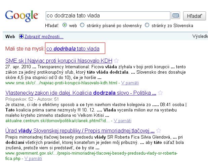Click the www.sme.sk green URL text
The height and width of the screenshot is (162, 208).
pyautogui.click(x=61, y=83)
